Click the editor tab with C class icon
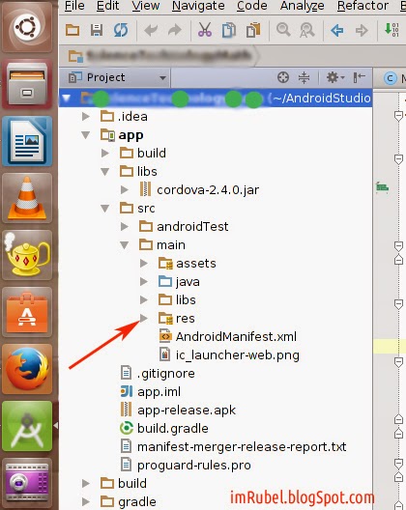The height and width of the screenshot is (510, 406). (x=390, y=78)
